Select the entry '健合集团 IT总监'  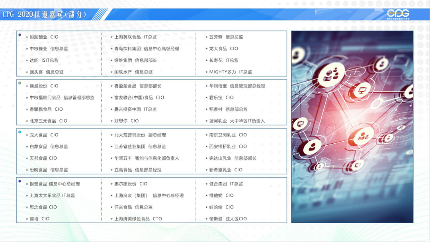pos(226,184)
